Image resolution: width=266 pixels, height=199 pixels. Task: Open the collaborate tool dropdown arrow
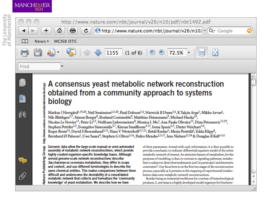point(58,52)
